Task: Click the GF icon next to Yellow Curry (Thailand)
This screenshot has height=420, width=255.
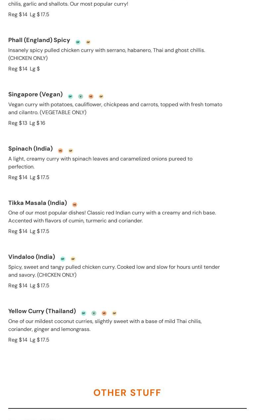Action: point(114,313)
